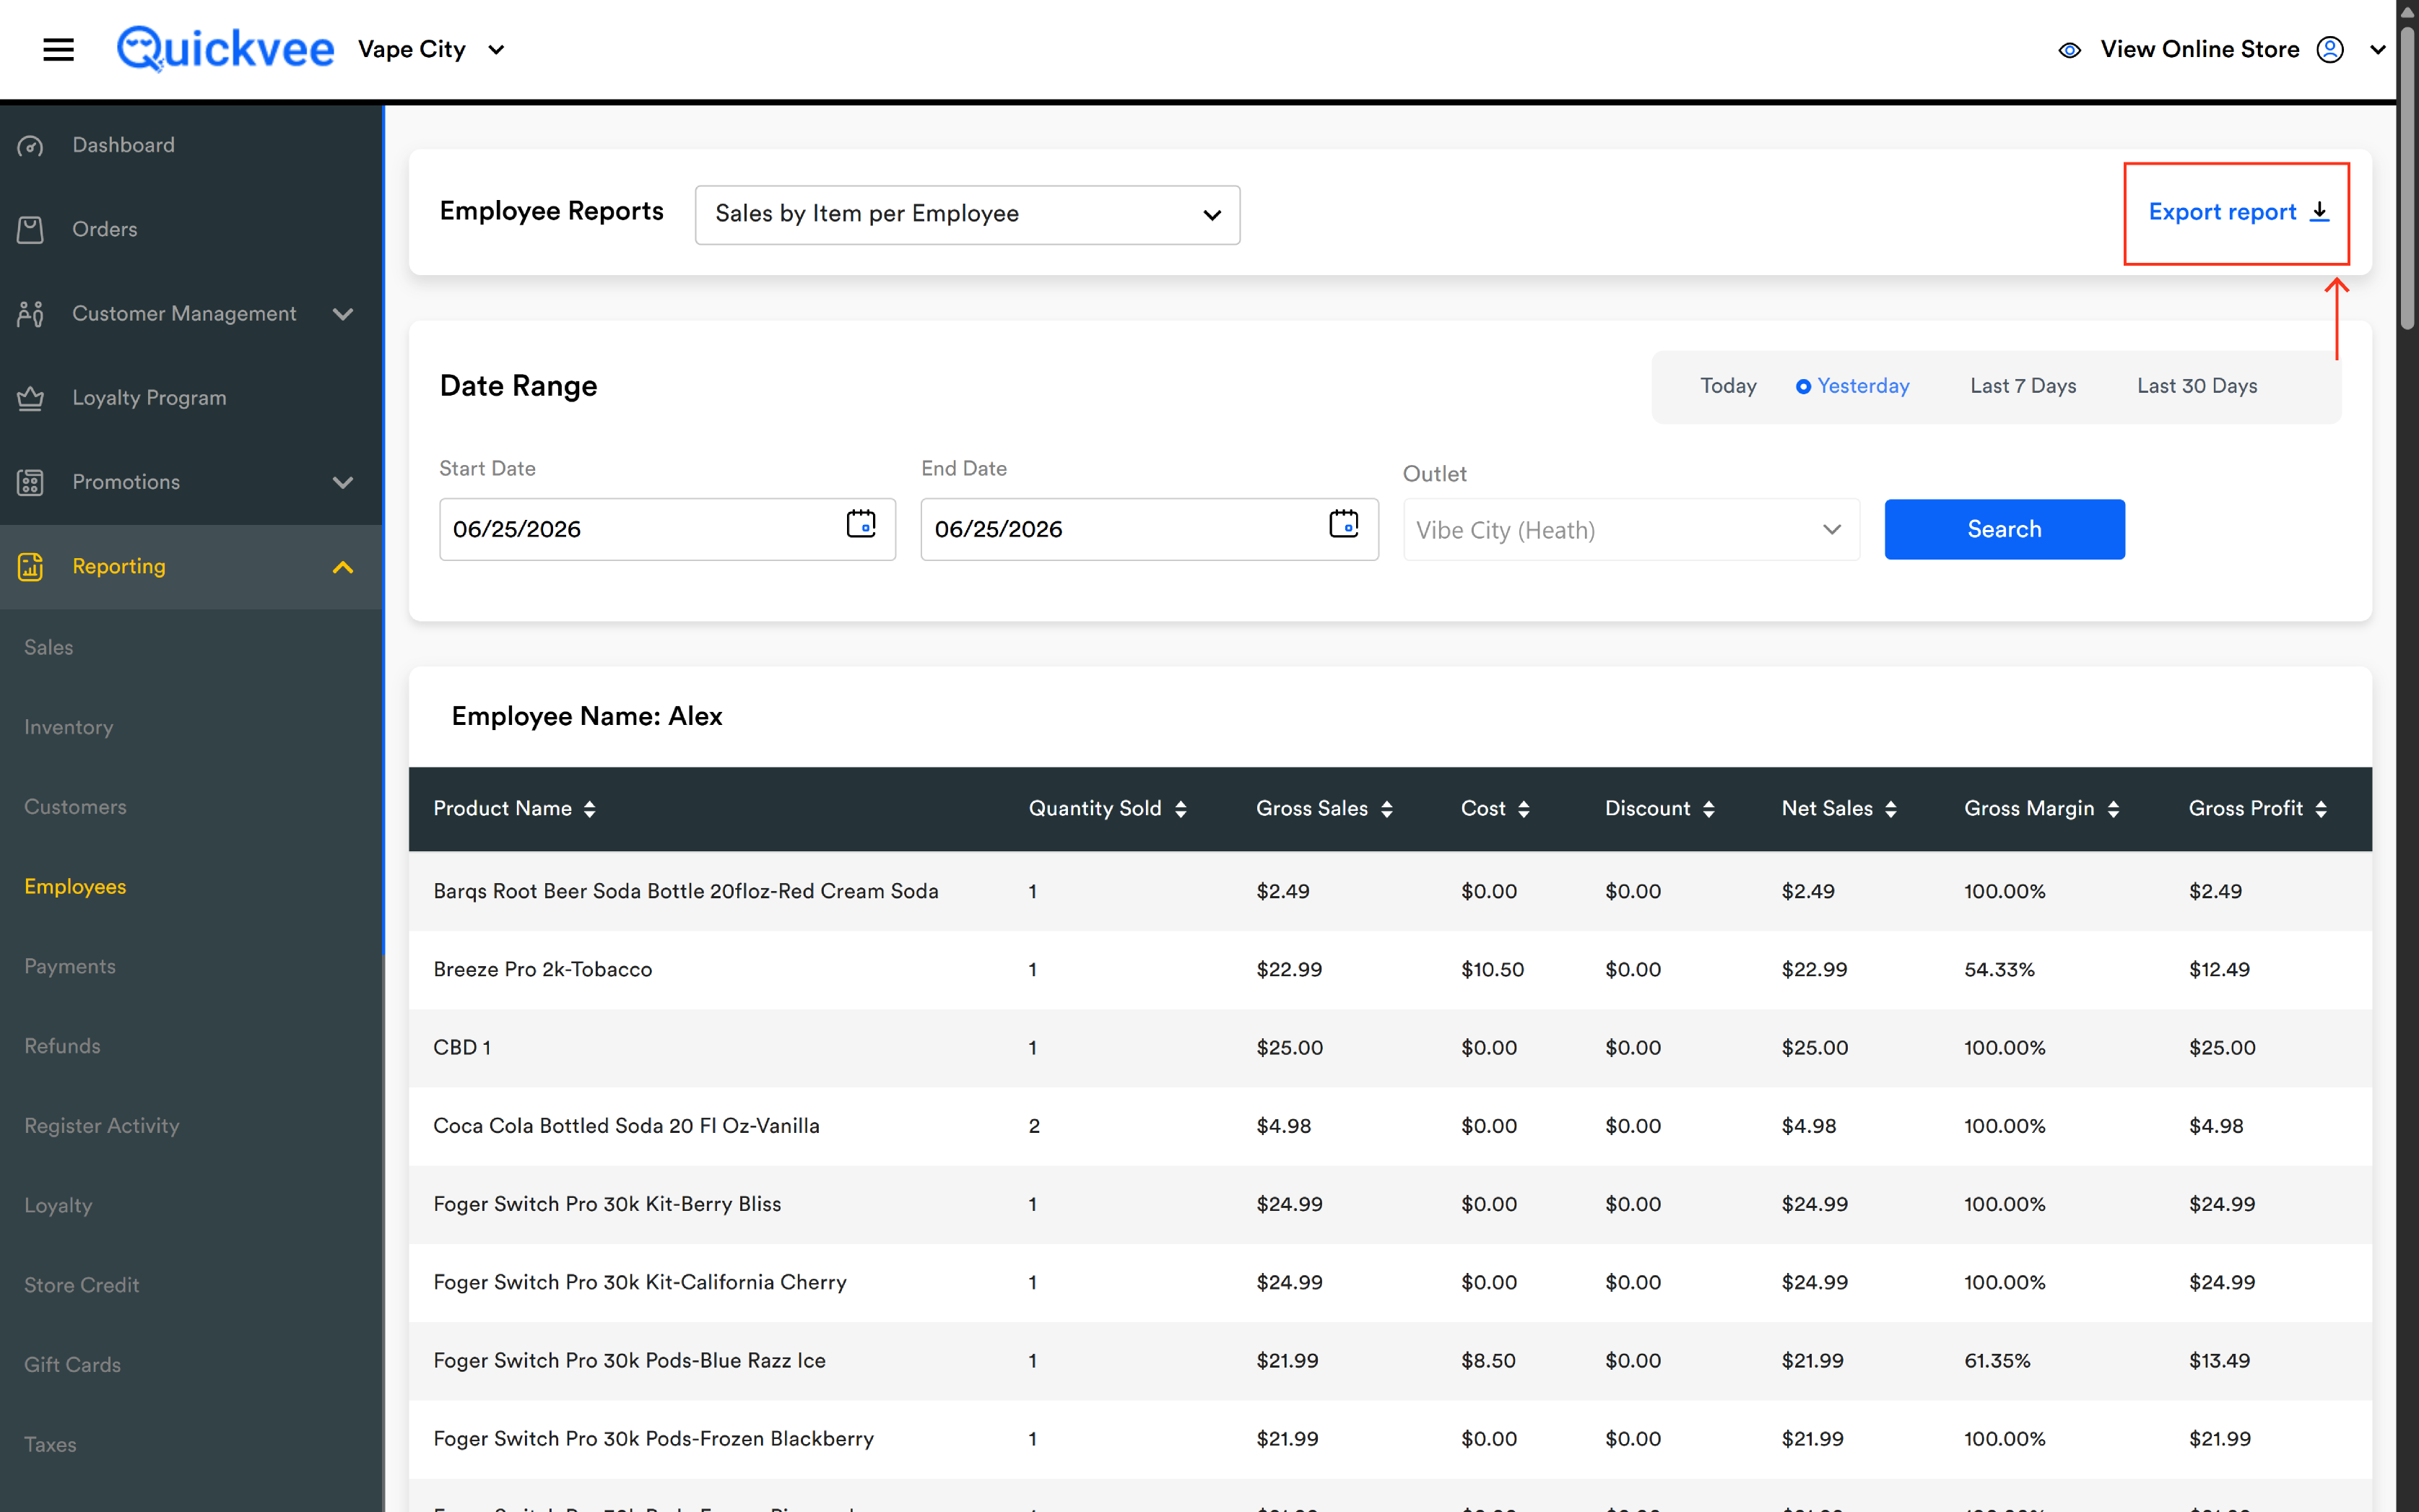This screenshot has width=2419, height=1512.
Task: Open Gift Cards in sidebar
Action: 72,1365
